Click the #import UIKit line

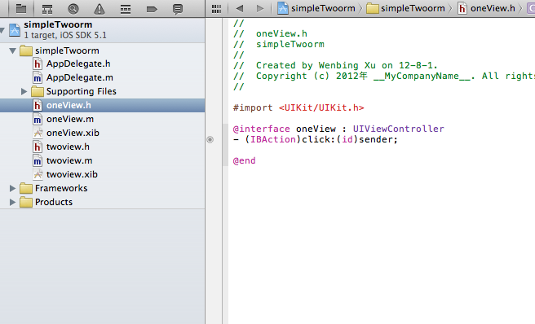coord(298,107)
